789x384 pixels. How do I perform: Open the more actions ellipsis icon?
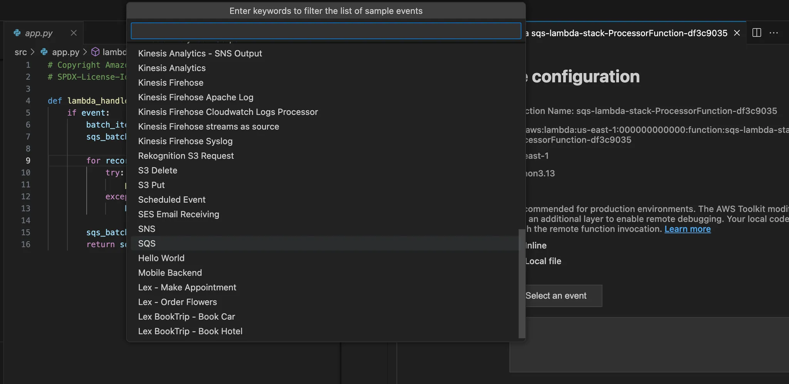click(x=774, y=33)
